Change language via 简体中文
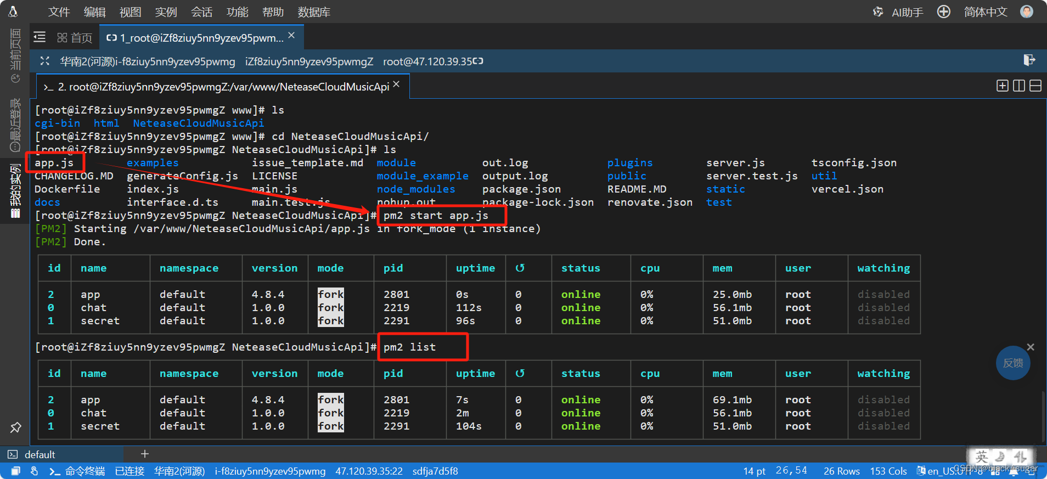Viewport: 1047px width, 479px height. tap(986, 12)
